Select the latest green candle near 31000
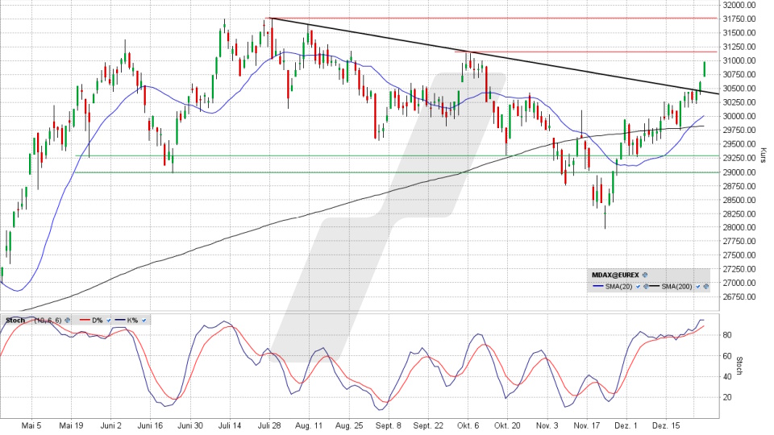This screenshot has height=435, width=774. coord(705,69)
